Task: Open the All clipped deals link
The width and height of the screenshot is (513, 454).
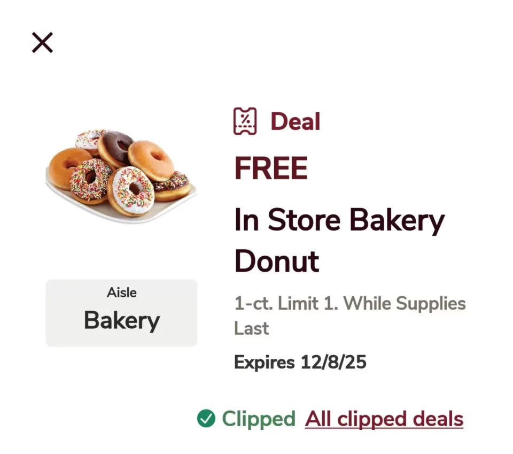Action: point(384,419)
